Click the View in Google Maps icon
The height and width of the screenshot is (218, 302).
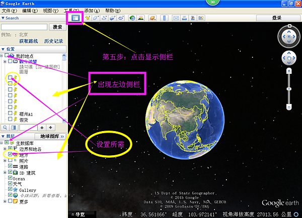tap(201, 18)
